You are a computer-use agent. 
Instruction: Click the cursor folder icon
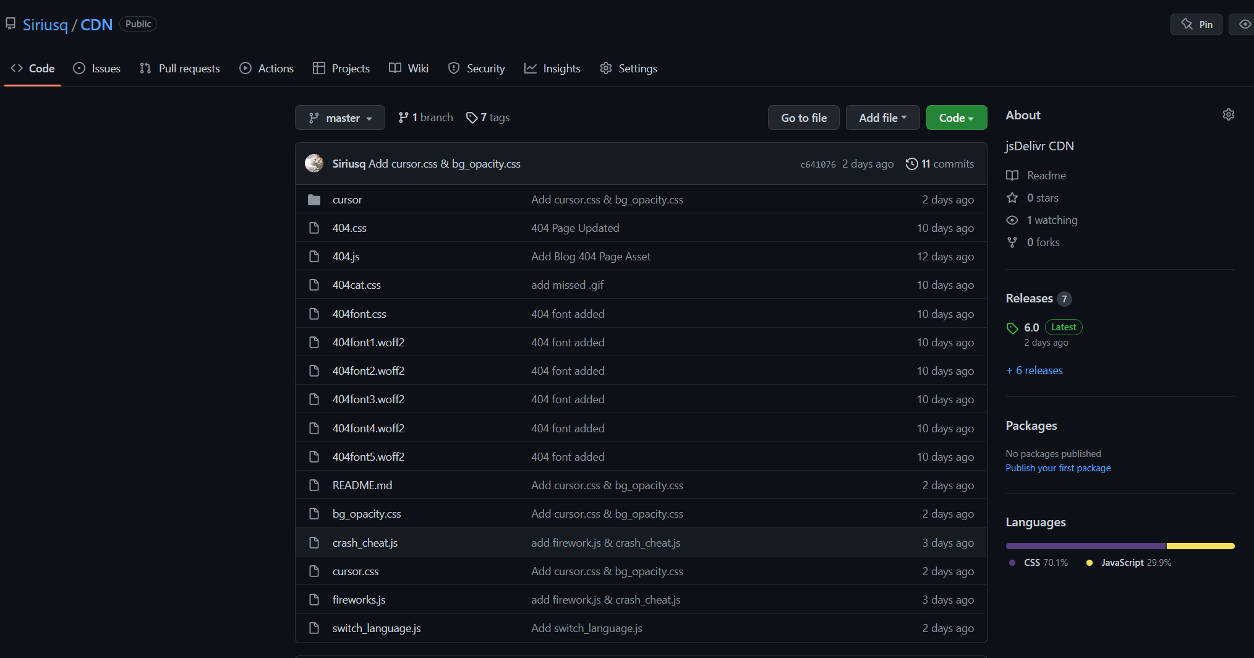click(314, 200)
